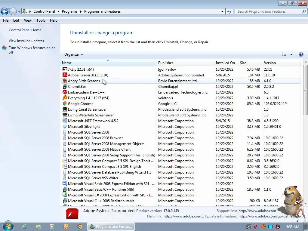The height and width of the screenshot is (231, 308).
Task: Click the Google Chrome list icon
Action: click(x=65, y=103)
